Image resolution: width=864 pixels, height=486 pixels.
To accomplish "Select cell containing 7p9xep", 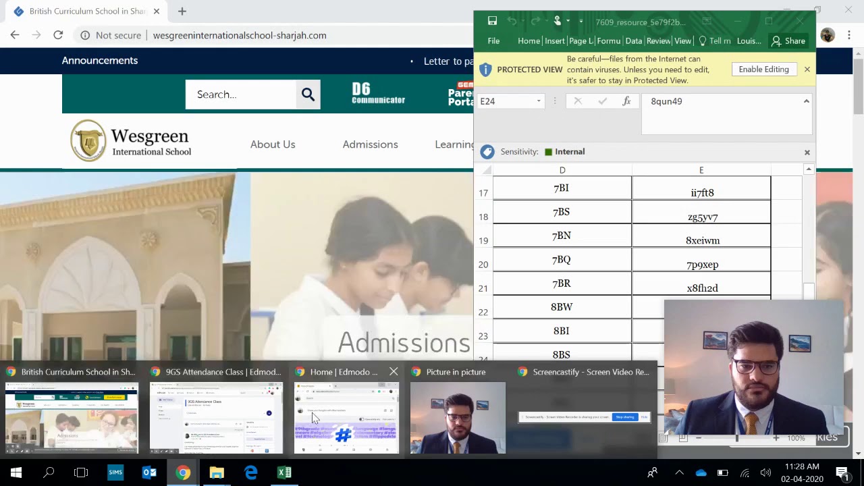I will tap(701, 259).
